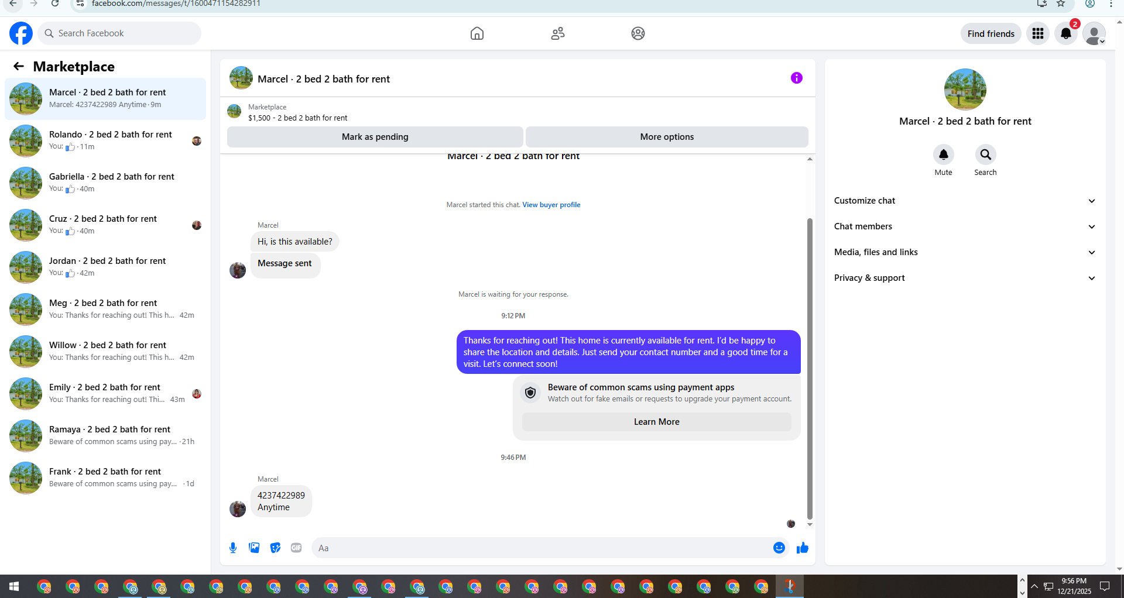The height and width of the screenshot is (598, 1124).
Task: Click the Facebook logo icon
Action: [x=21, y=33]
